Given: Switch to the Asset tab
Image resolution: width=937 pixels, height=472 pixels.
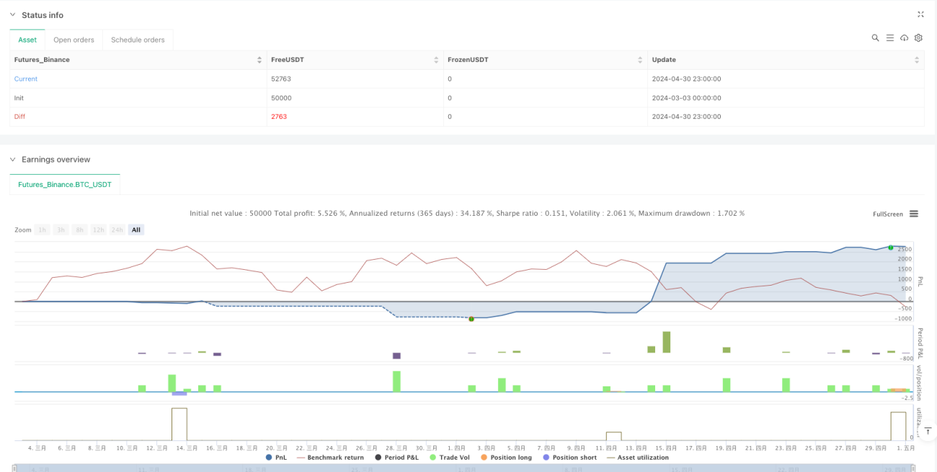Looking at the screenshot, I should pos(27,40).
